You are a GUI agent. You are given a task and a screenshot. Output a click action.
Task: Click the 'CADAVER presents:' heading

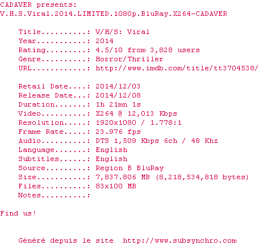click(x=38, y=5)
